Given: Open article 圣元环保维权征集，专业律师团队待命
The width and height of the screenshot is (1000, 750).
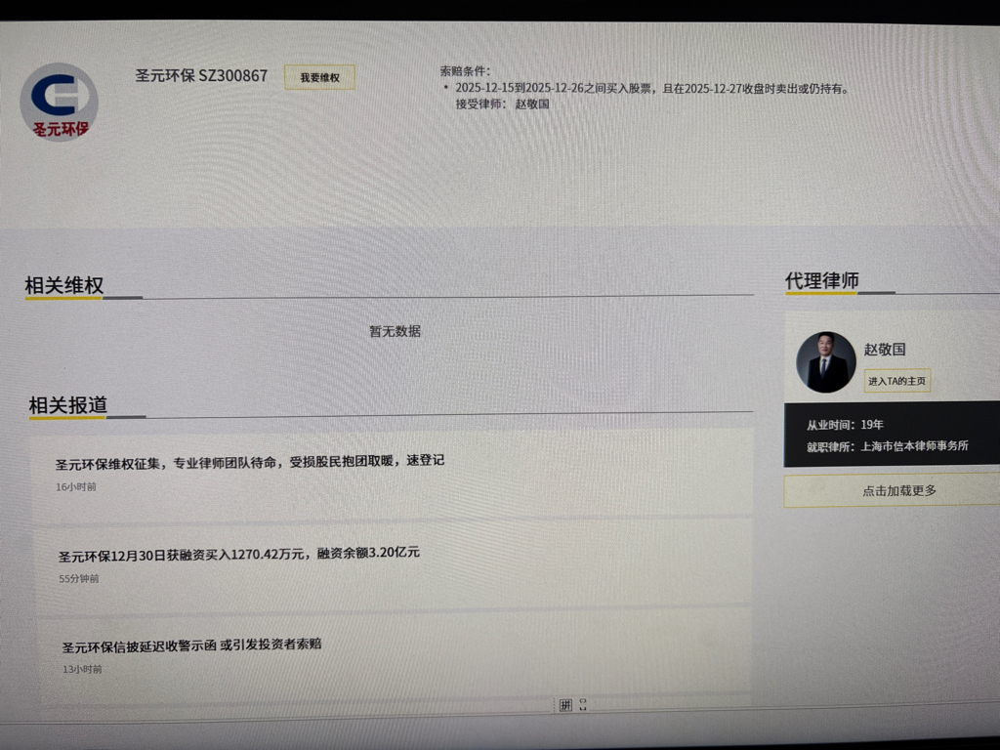Looking at the screenshot, I should [x=249, y=462].
